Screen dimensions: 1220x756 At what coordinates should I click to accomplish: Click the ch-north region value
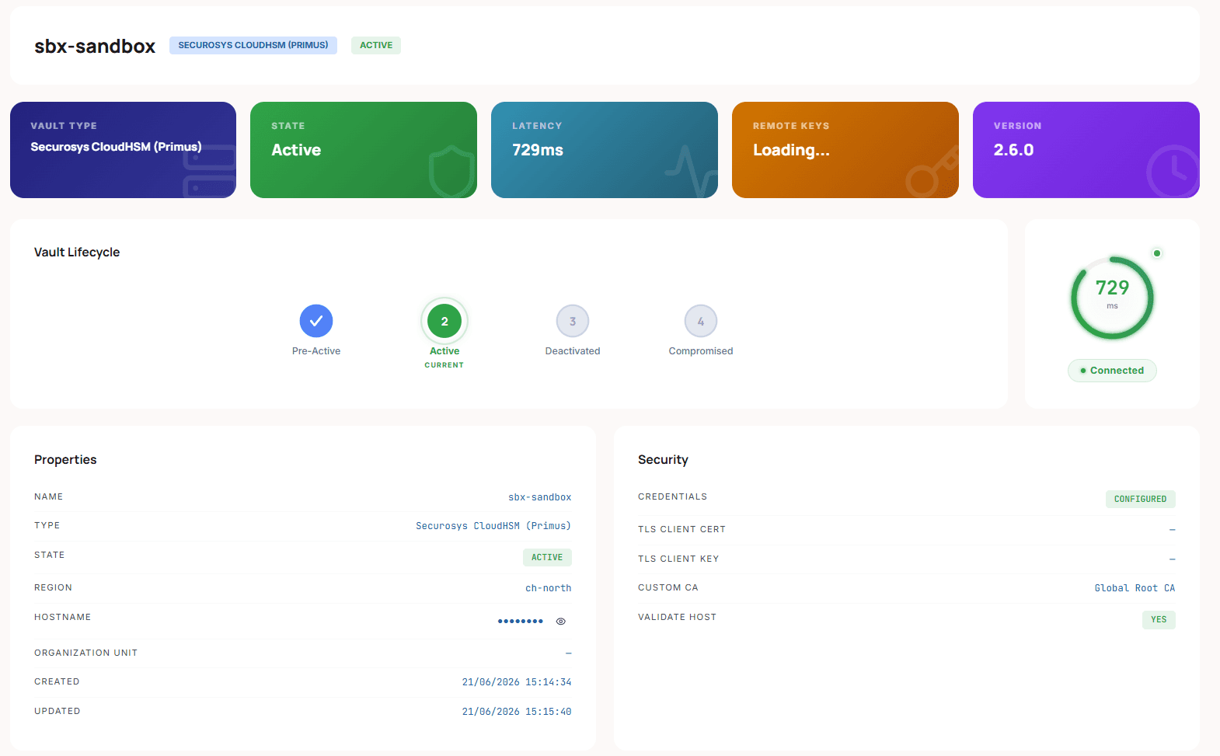point(549,588)
